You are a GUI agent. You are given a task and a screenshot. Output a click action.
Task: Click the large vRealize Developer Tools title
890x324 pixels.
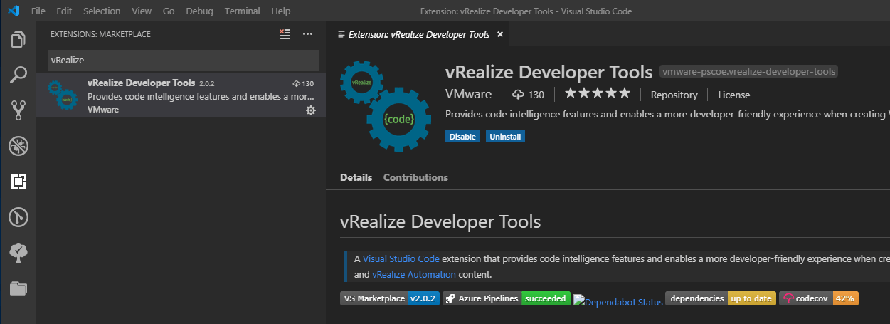[x=549, y=72]
